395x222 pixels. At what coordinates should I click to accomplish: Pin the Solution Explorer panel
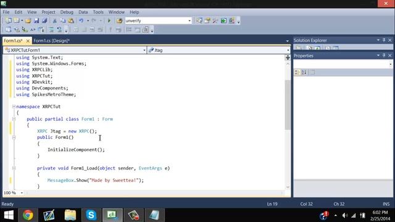[384, 40]
